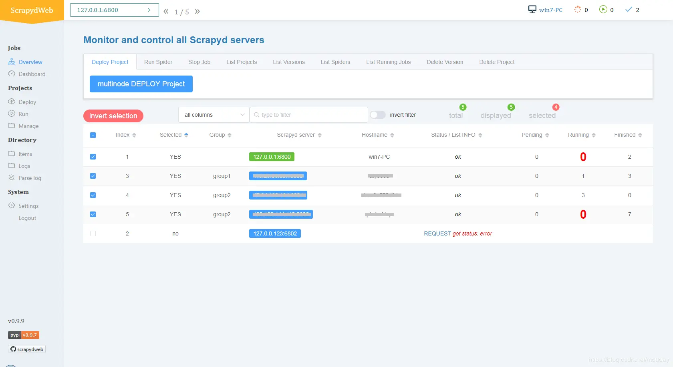This screenshot has height=367, width=673.
Task: Uncheck the checkbox for server index 5
Action: point(93,214)
